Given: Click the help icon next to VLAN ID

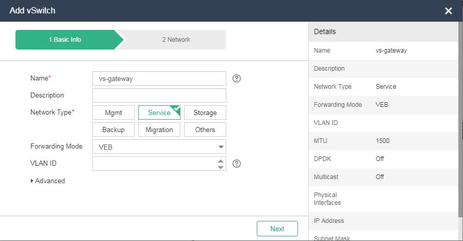Looking at the screenshot, I should pos(237,164).
